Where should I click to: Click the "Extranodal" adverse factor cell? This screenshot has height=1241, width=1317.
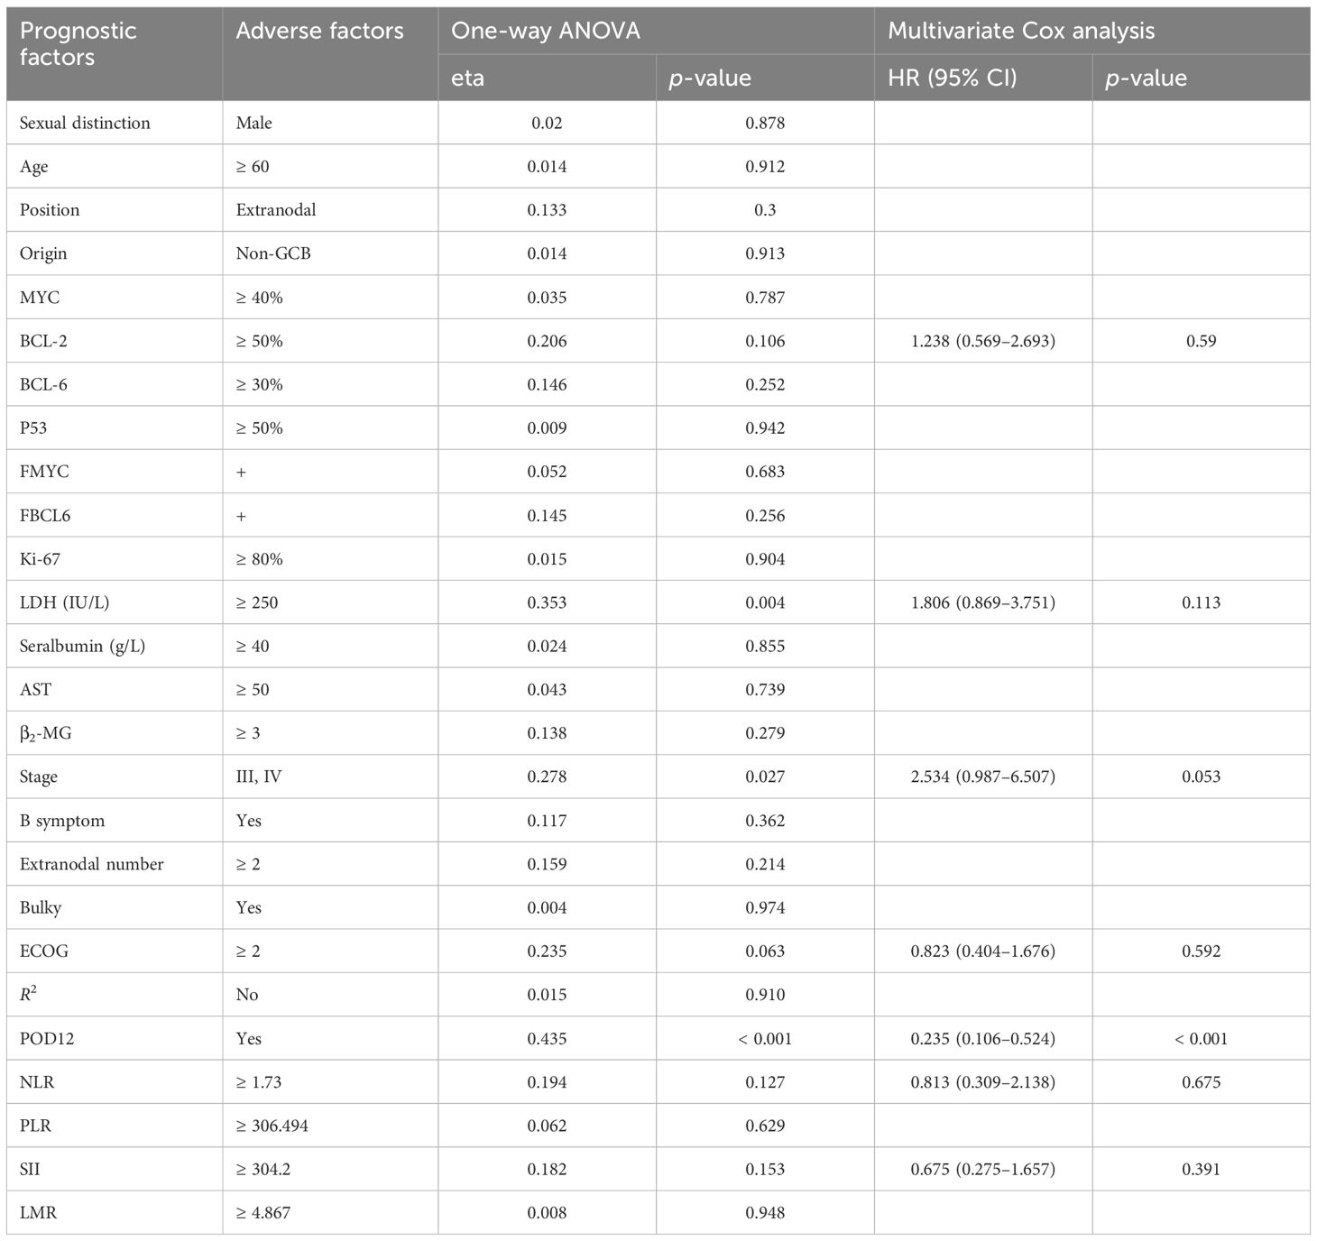click(276, 210)
